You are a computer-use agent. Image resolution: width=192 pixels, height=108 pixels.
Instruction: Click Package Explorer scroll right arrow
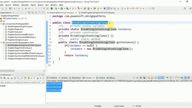(44, 71)
